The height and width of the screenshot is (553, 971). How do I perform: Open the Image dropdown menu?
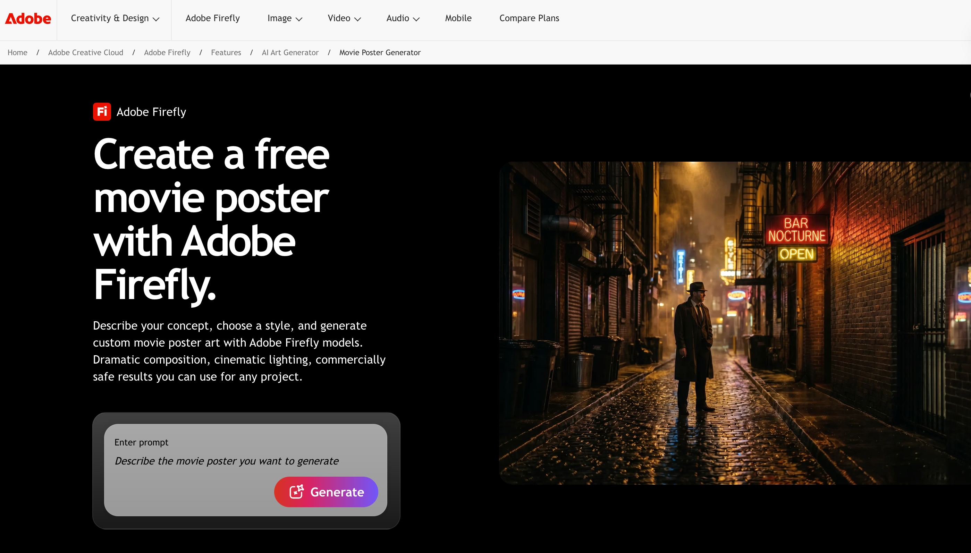(x=285, y=18)
